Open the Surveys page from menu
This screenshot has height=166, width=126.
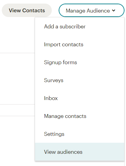click(x=80, y=80)
